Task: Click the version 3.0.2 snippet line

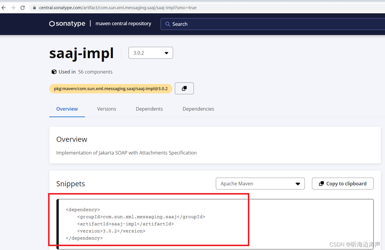Action: [x=111, y=231]
